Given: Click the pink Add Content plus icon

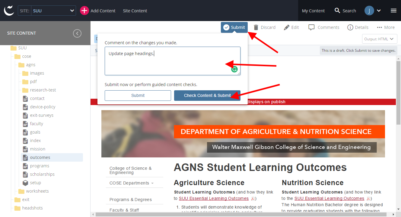Looking at the screenshot, I should tap(84, 11).
